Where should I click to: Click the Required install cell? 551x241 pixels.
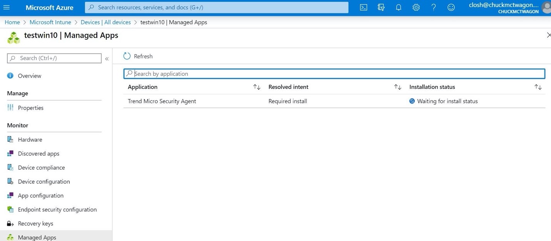coord(288,101)
